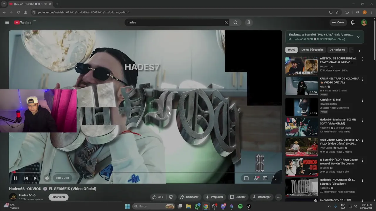
Task: Open the Crear create menu
Action: (x=338, y=23)
